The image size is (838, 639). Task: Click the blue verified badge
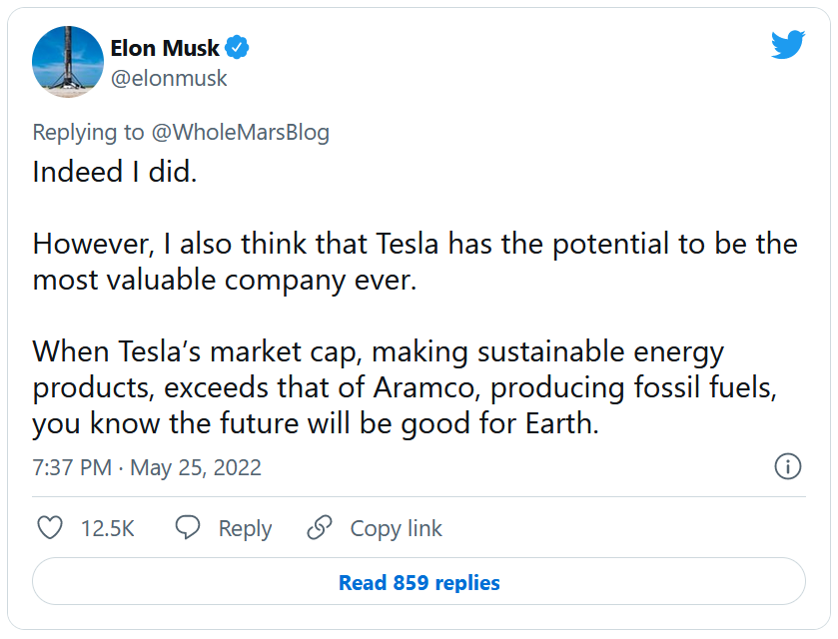pos(236,47)
